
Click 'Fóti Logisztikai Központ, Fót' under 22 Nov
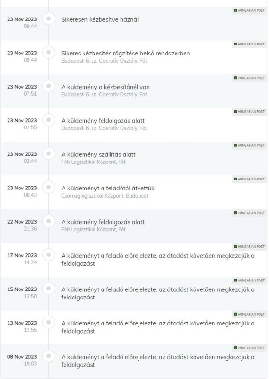[x=93, y=229]
